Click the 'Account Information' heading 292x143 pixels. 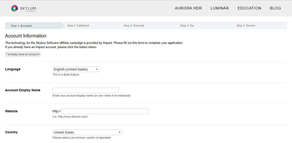coord(26,36)
